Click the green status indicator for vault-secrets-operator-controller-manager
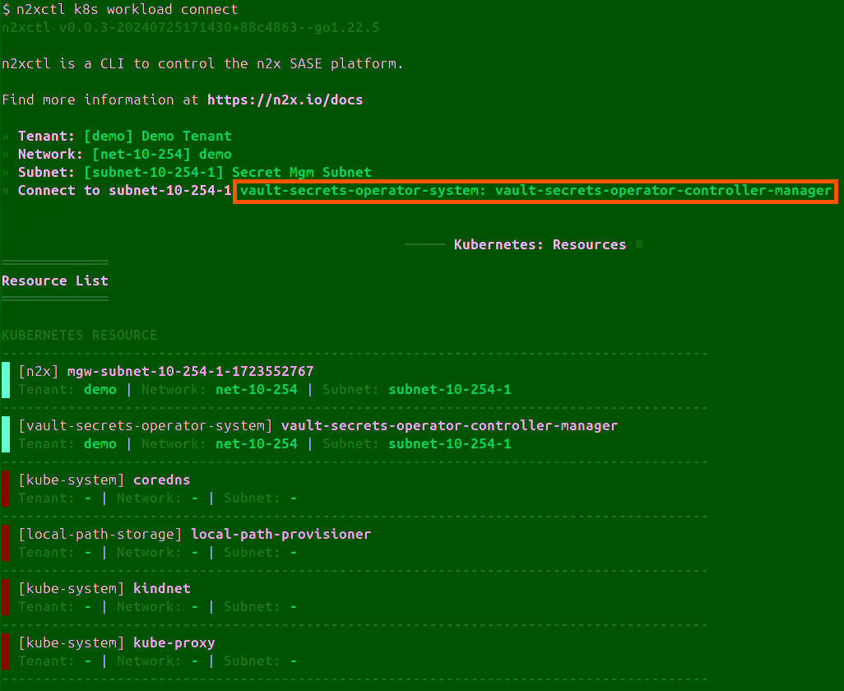This screenshot has width=844, height=691. coord(5,434)
